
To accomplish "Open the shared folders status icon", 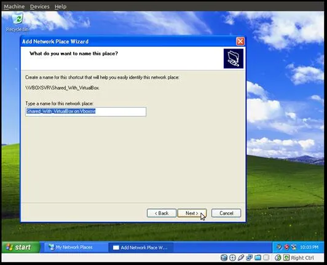I will point(258,258).
